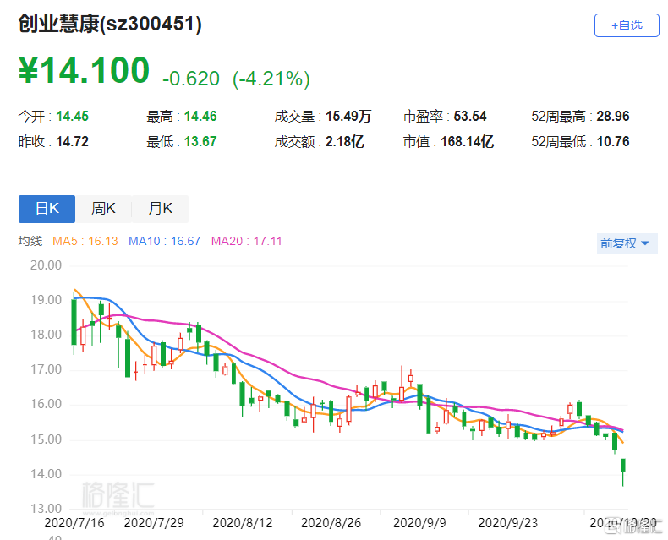Click the 2020/9/23 date axis label

(x=508, y=523)
